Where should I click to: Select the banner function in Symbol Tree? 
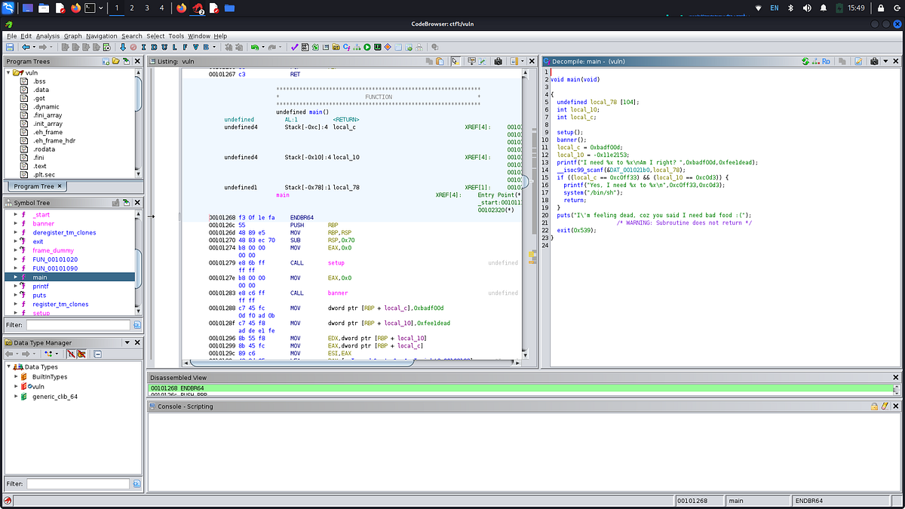click(x=43, y=223)
